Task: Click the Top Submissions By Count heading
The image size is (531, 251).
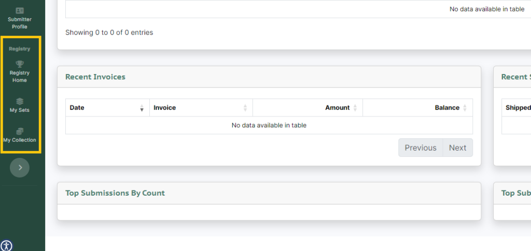Action: coord(115,193)
